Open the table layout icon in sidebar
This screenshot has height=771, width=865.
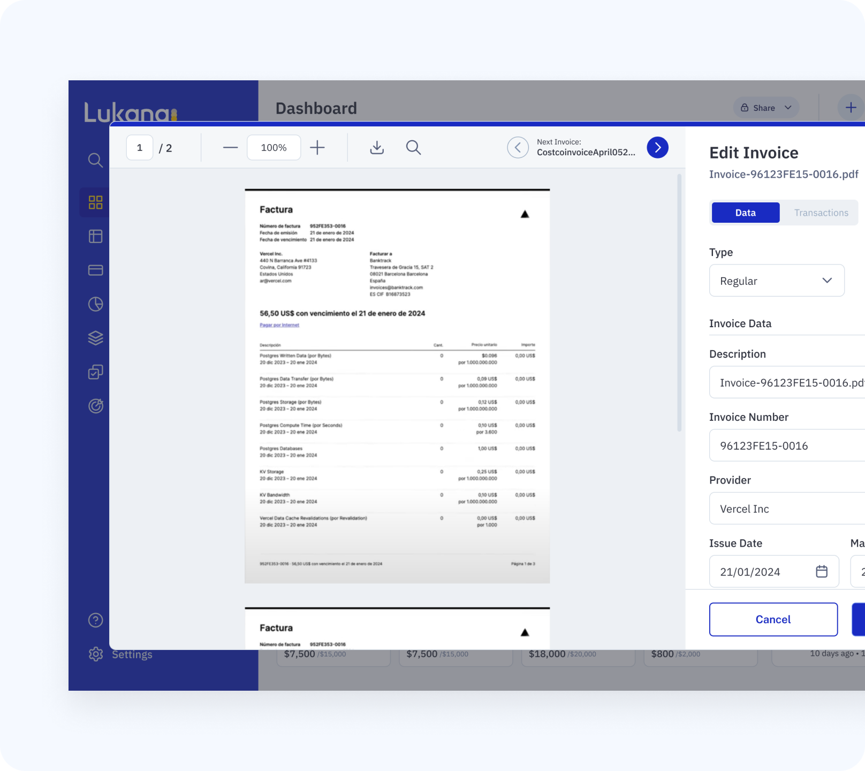pos(95,236)
